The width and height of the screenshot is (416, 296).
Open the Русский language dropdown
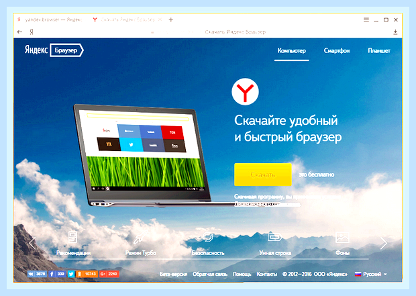pos(371,275)
